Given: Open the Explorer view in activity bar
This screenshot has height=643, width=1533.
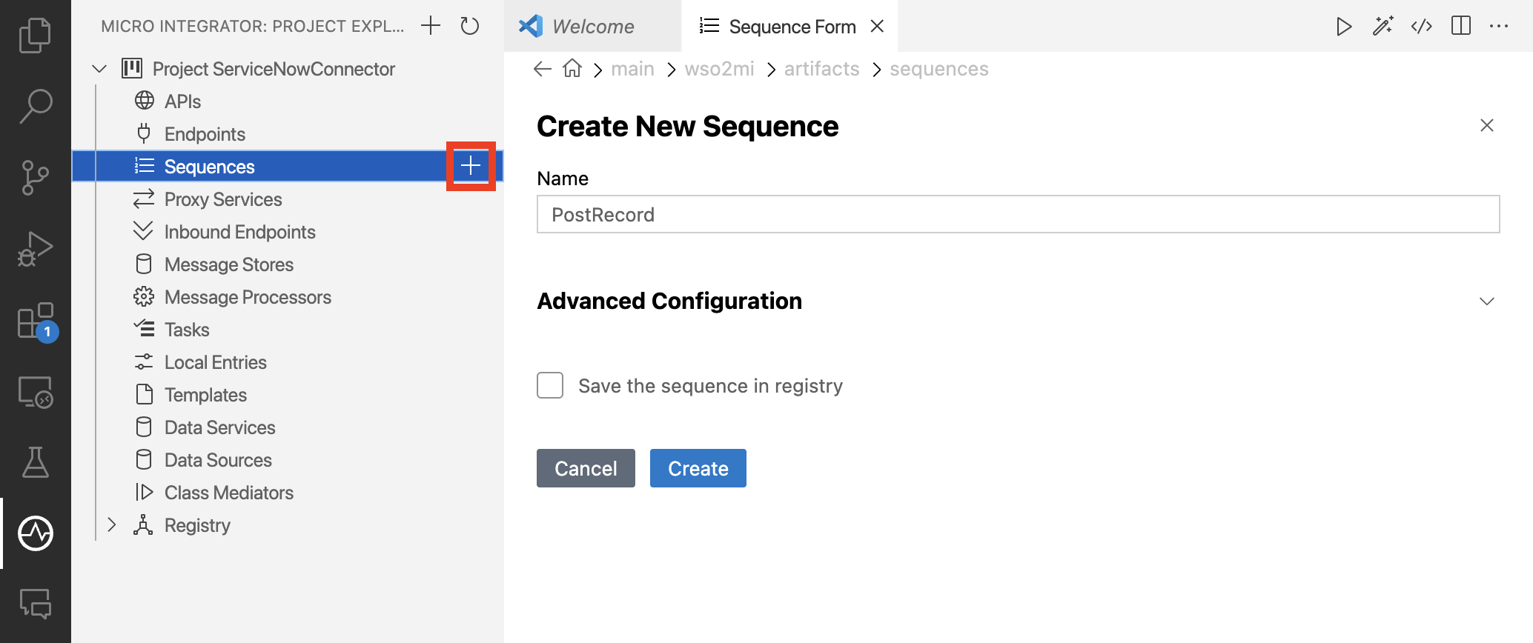Looking at the screenshot, I should [35, 35].
